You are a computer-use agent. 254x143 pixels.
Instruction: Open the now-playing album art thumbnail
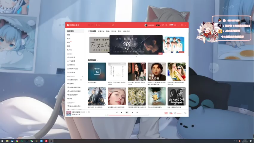click(x=69, y=113)
